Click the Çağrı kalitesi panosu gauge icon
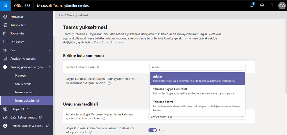Image resolution: width=287 pixels, height=135 pixels. pos(5,117)
